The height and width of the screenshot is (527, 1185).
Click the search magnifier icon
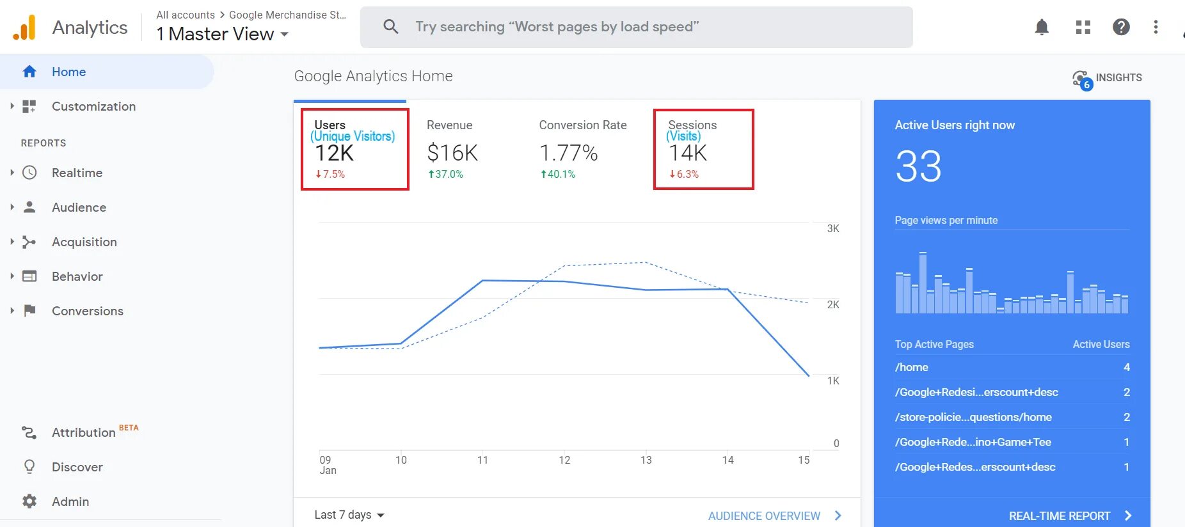[390, 27]
